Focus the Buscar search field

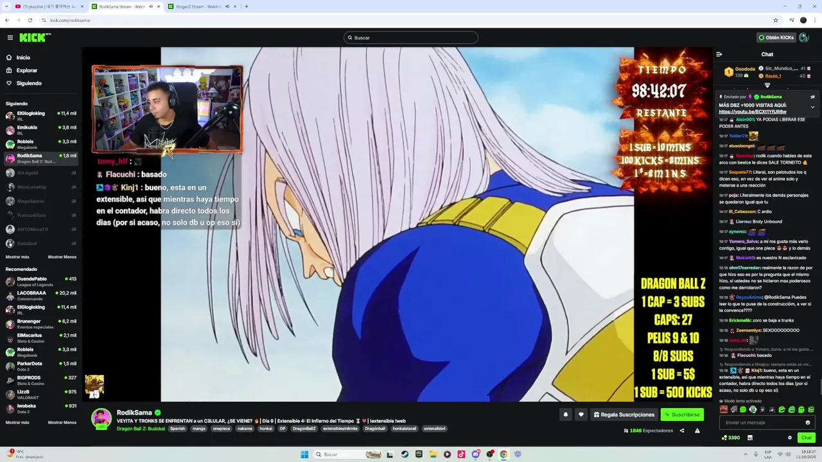(411, 38)
